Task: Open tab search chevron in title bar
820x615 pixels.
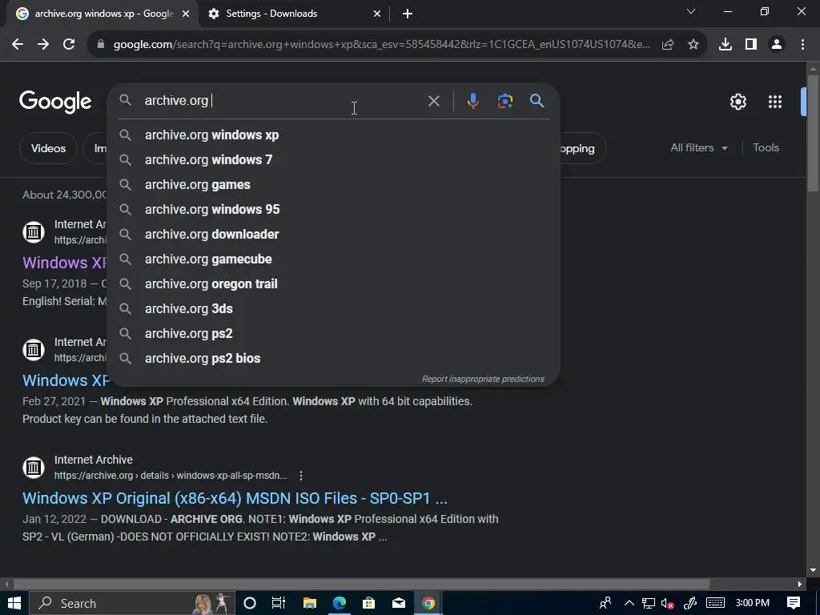Action: 691,11
